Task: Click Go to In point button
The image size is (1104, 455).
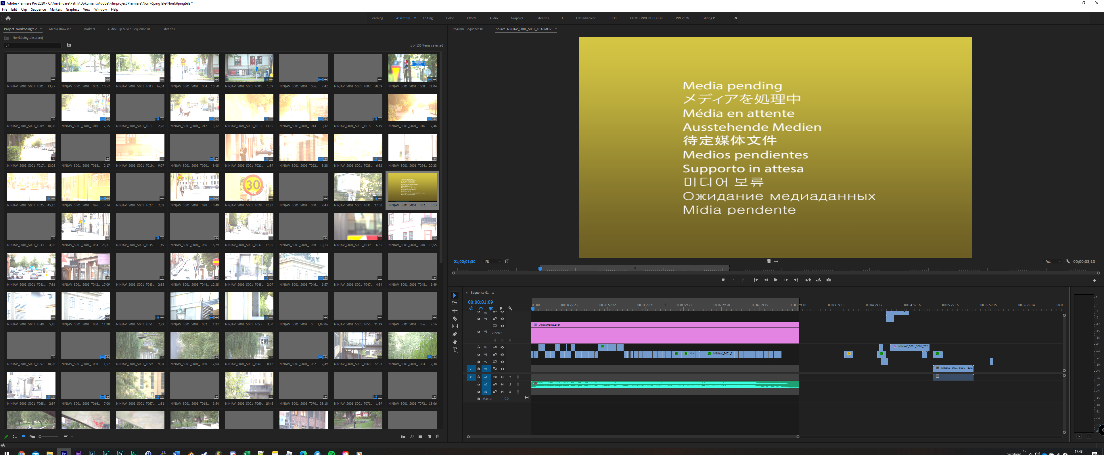Action: tap(756, 280)
